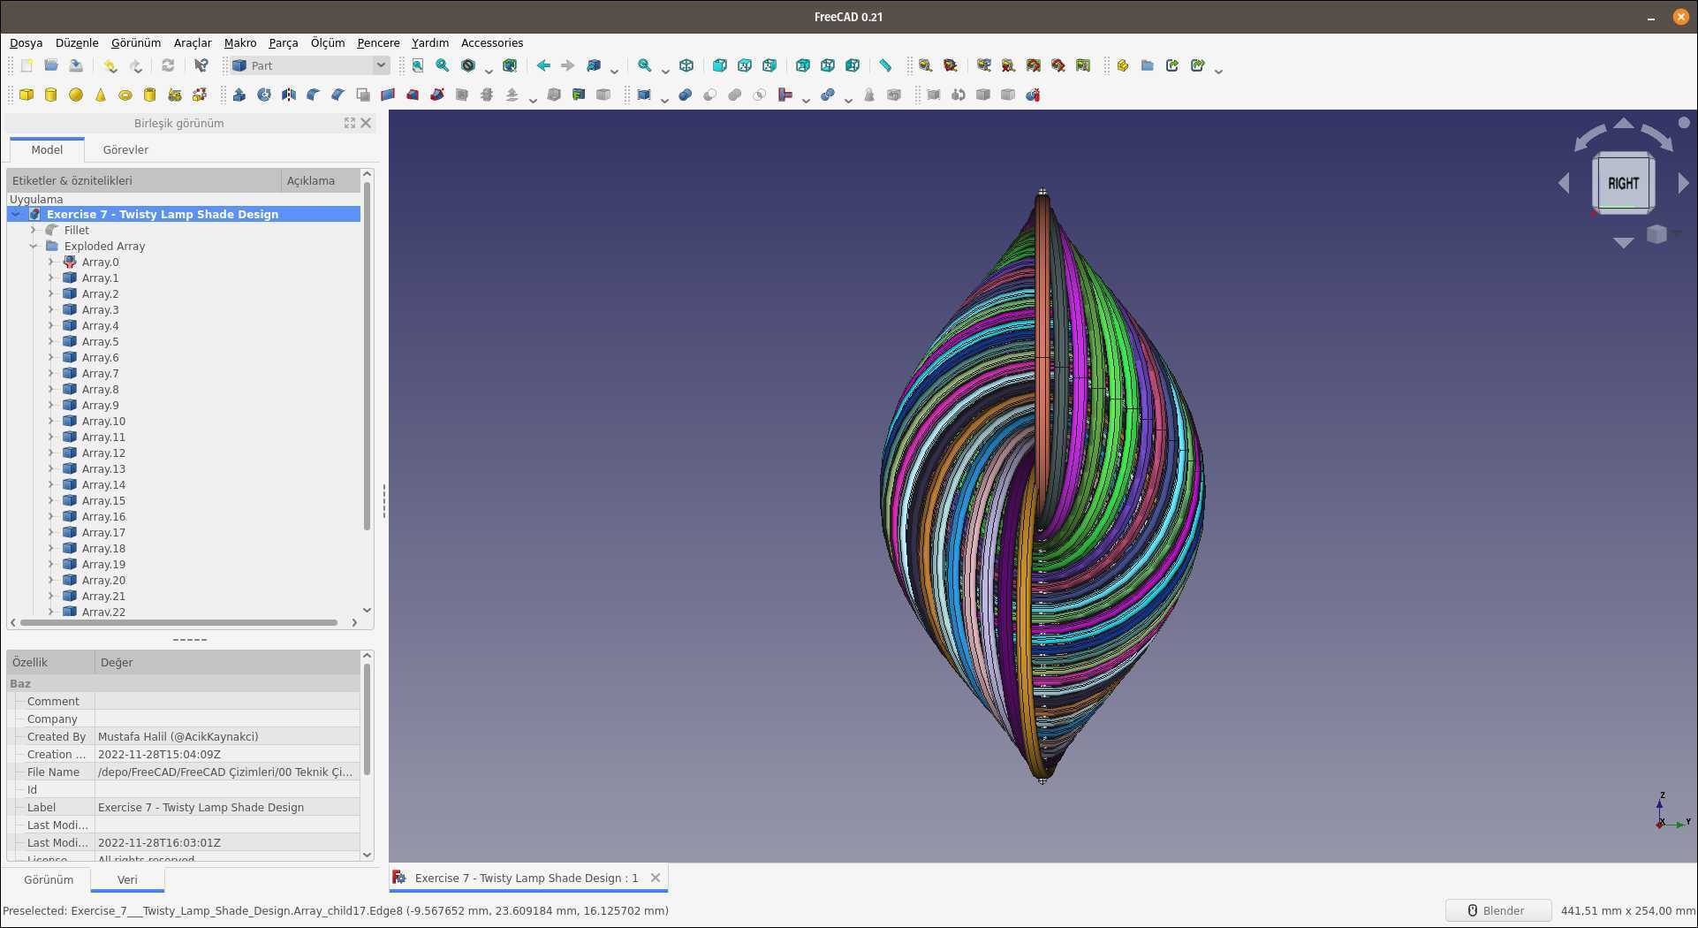
Task: Click the model tree horizontal scrollbar
Action: point(178,622)
